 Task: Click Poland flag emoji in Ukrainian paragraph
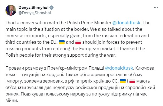(x=132, y=81)
